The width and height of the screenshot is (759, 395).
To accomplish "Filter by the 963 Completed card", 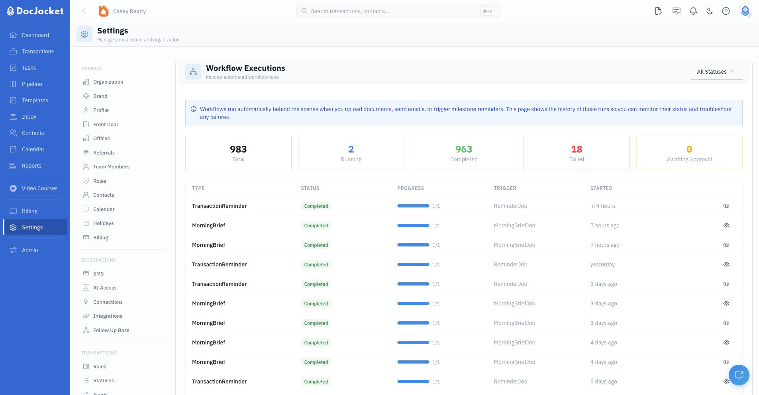I will (464, 153).
